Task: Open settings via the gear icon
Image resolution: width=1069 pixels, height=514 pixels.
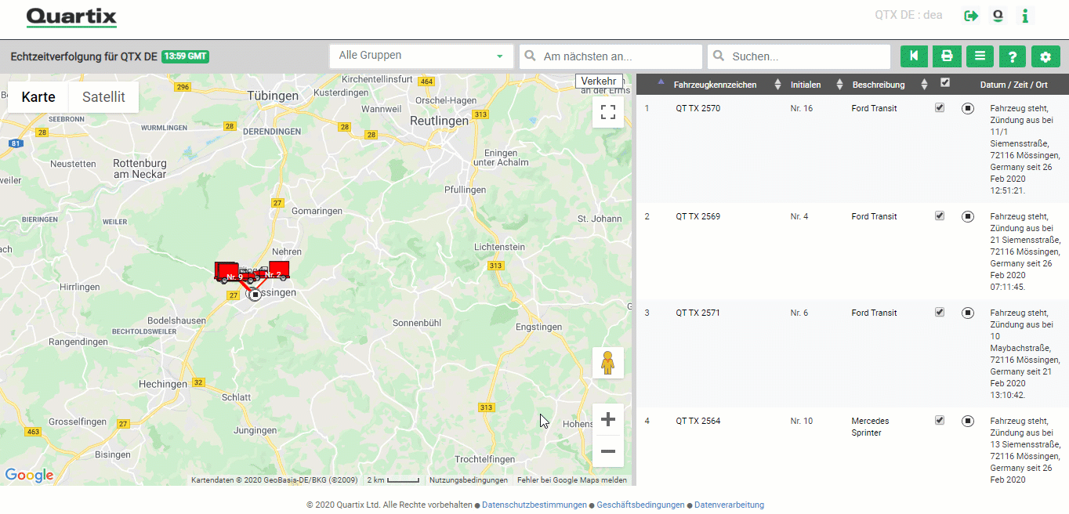Action: (1047, 56)
